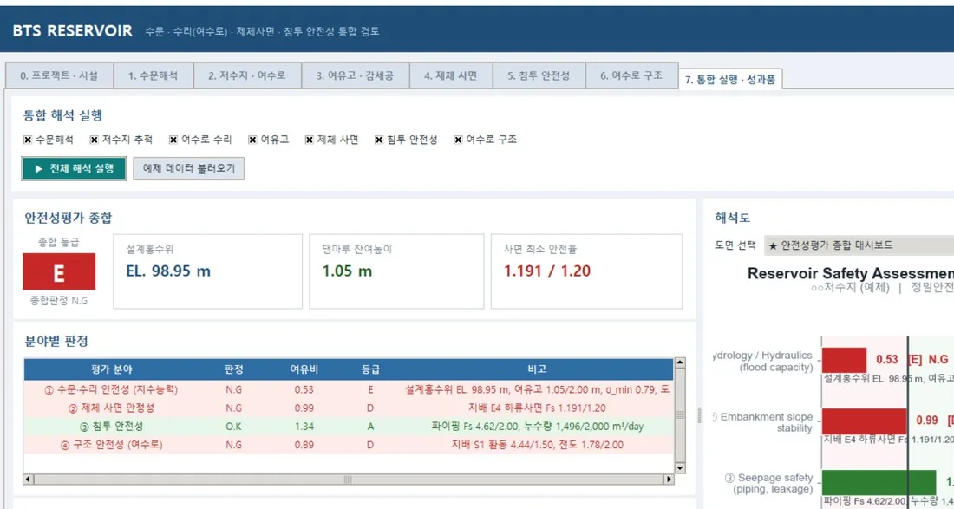The width and height of the screenshot is (954, 509).
Task: Click the 등급 column header
Action: pyautogui.click(x=370, y=369)
